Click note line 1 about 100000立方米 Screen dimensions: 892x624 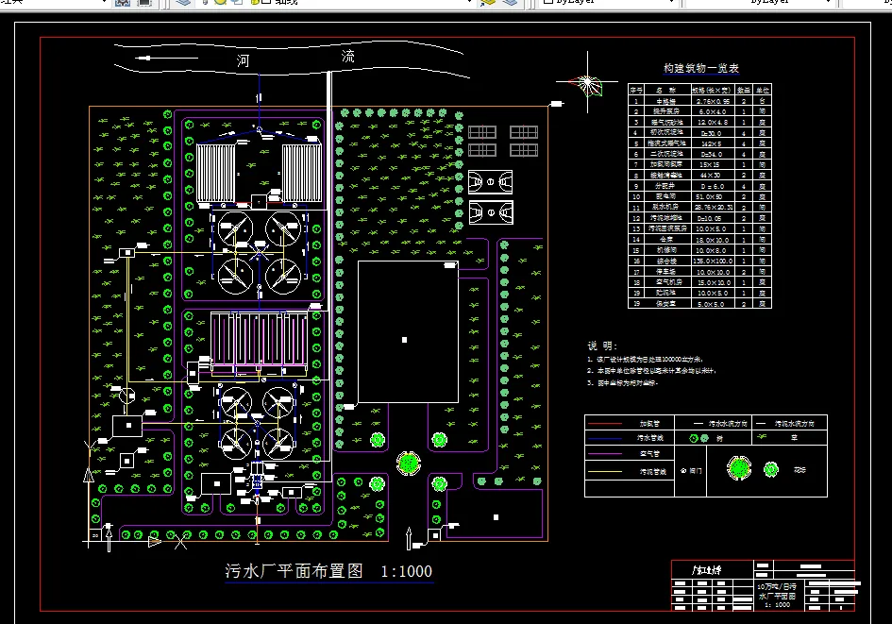[x=646, y=360]
